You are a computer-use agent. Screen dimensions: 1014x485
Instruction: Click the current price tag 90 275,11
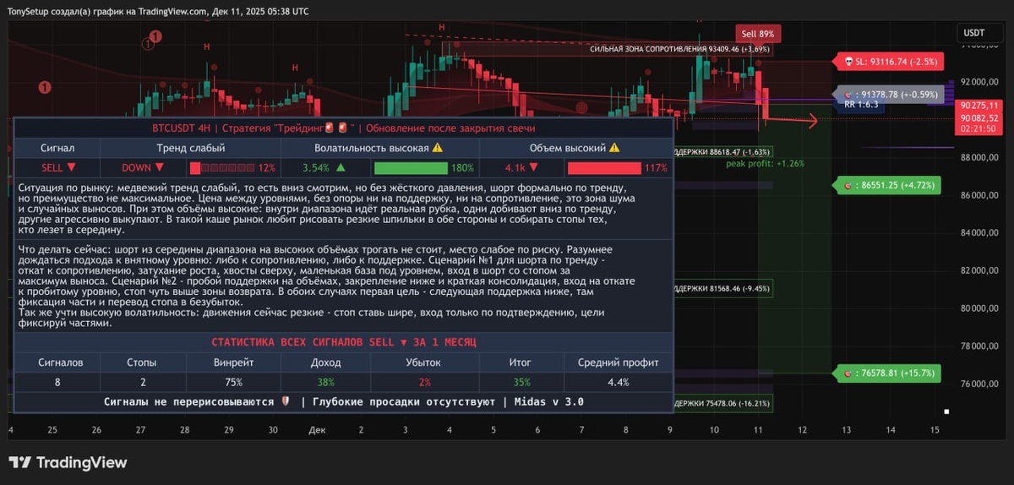pos(979,105)
